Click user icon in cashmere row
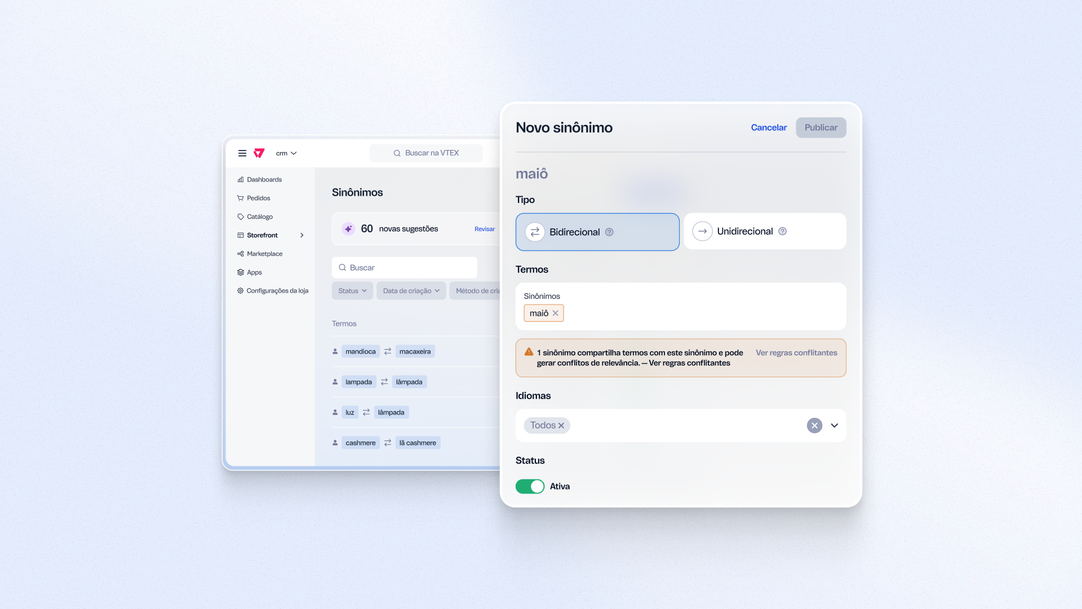The height and width of the screenshot is (609, 1082). [x=335, y=443]
